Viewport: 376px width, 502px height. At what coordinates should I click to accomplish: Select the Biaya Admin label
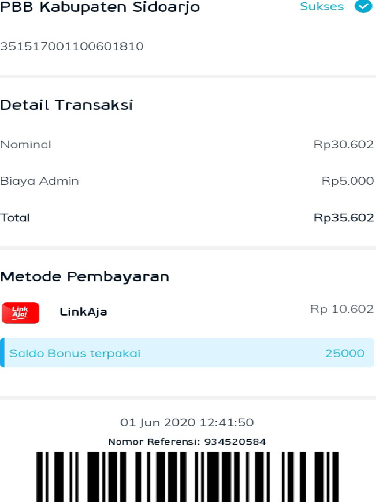click(x=40, y=181)
